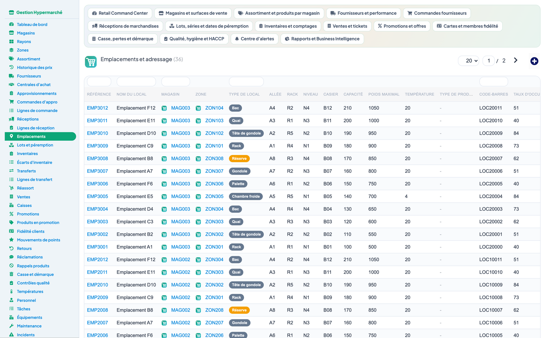Click the Assortiment tag icon
Viewport: 546px width, 338px height.
(x=11, y=59)
